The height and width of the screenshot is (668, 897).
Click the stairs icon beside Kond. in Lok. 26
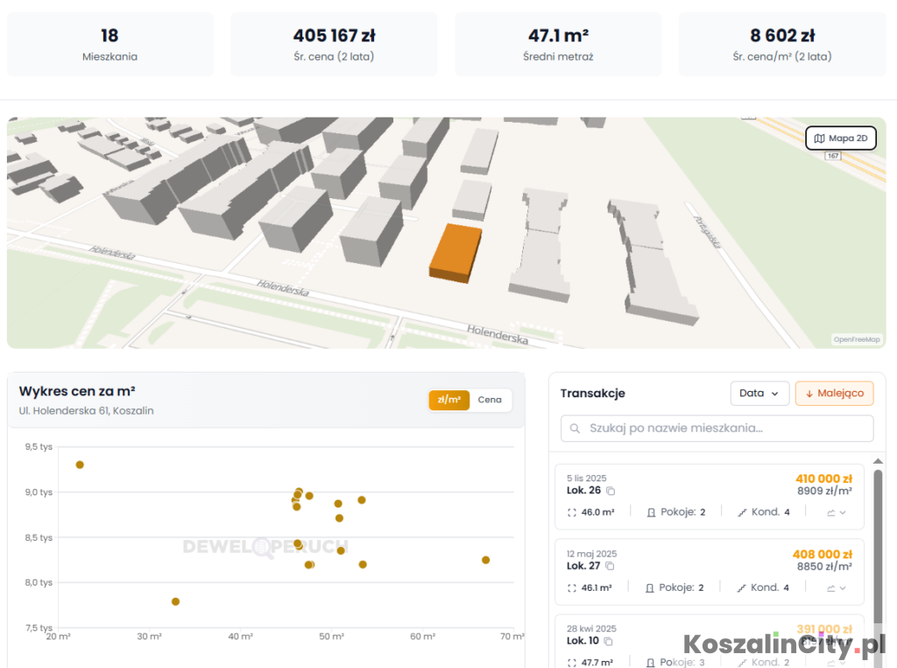pos(742,512)
